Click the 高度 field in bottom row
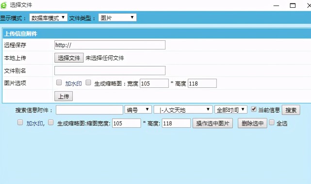Screen dimensions: 311x184 (176, 123)
